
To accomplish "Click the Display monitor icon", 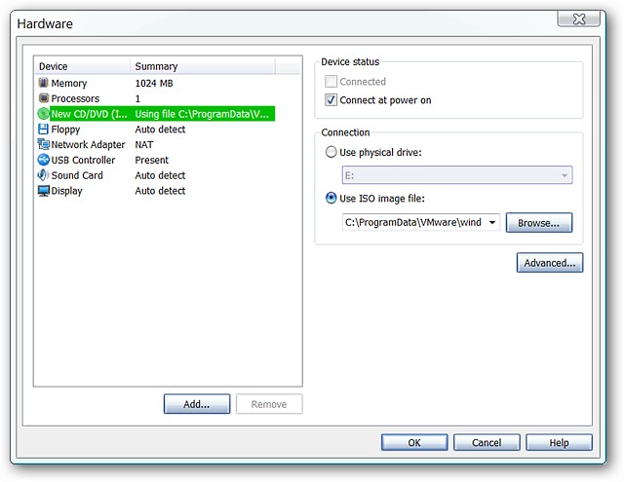I will 43,191.
